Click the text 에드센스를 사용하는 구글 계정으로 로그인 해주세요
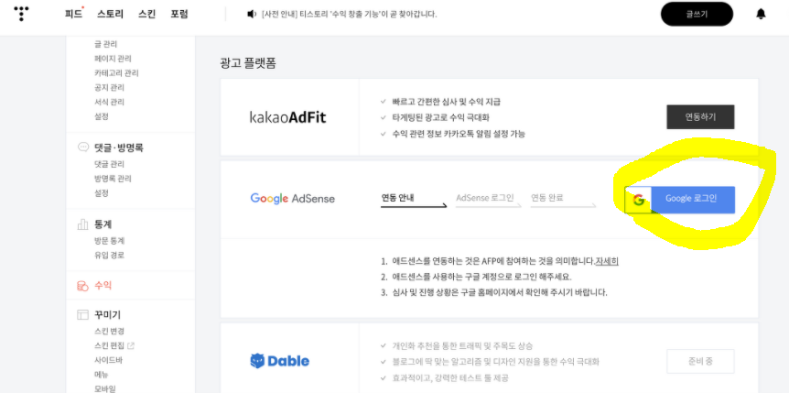Screen dimensions: 789x393 (481, 277)
